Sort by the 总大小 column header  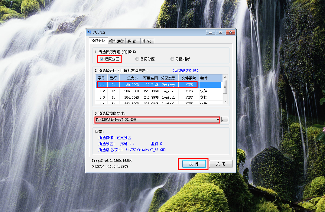click(130, 78)
